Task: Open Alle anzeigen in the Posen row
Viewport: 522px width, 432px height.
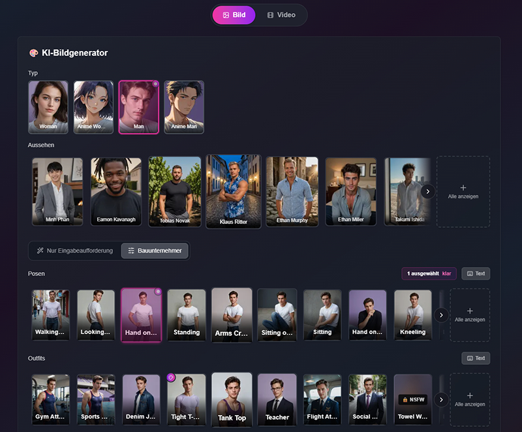Action: tap(470, 315)
